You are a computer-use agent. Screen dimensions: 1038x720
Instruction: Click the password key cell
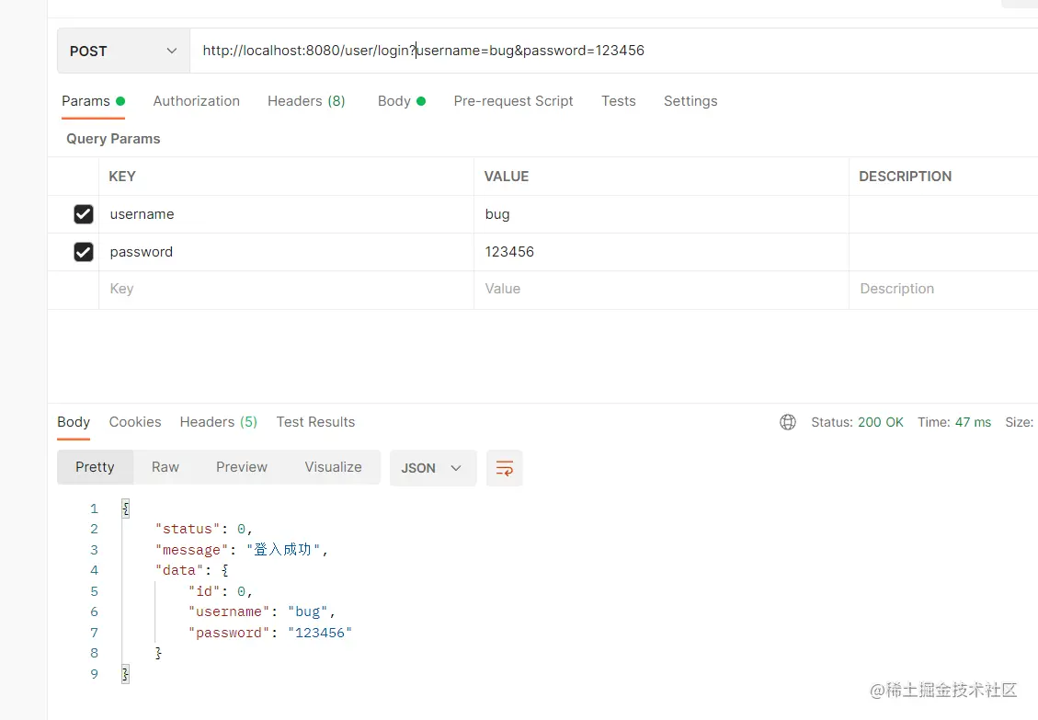(x=286, y=252)
